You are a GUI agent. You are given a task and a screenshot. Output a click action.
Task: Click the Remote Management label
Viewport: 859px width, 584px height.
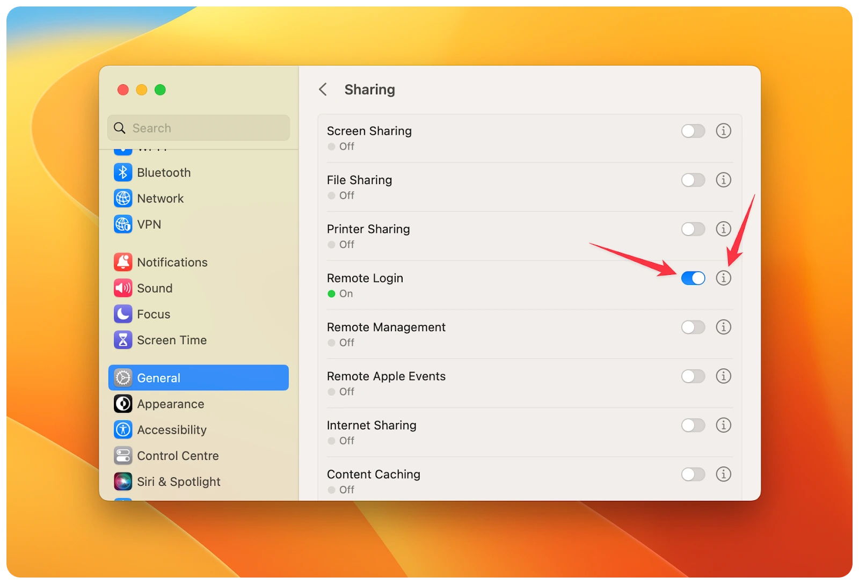(386, 327)
